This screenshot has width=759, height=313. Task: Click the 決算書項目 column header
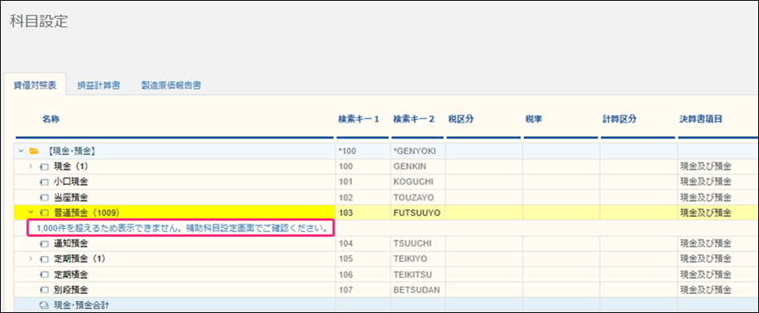pos(701,119)
